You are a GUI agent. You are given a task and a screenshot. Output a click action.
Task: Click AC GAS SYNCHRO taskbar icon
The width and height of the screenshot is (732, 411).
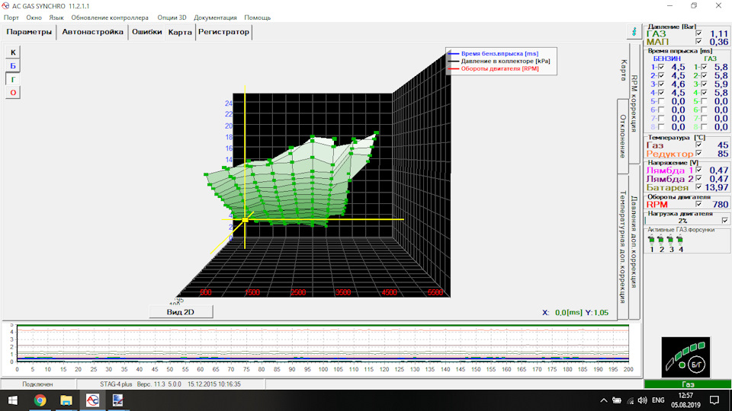(92, 400)
